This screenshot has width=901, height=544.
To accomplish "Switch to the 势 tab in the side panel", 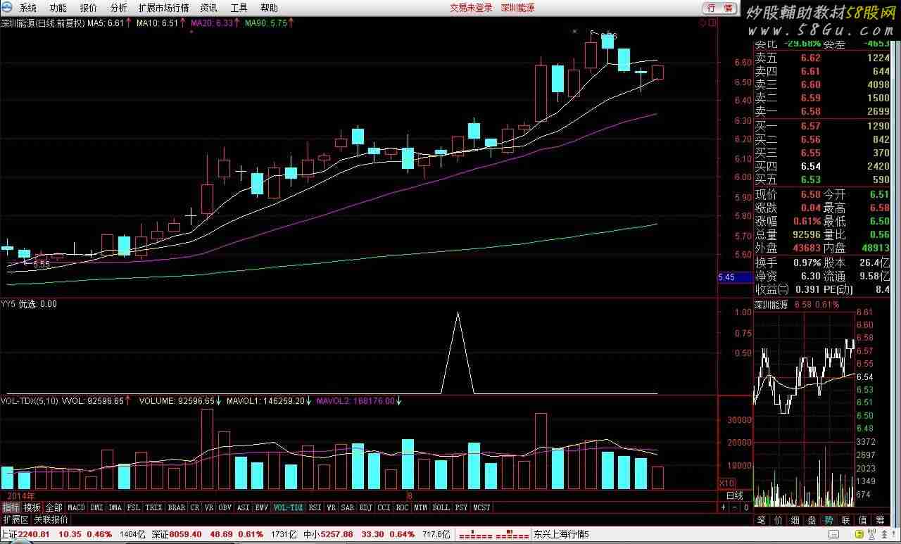I will click(828, 520).
